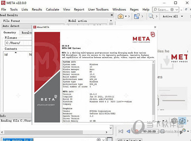Expand the zoom toolbar chevron
Viewport: 191px width, 141px height.
coord(157,16)
